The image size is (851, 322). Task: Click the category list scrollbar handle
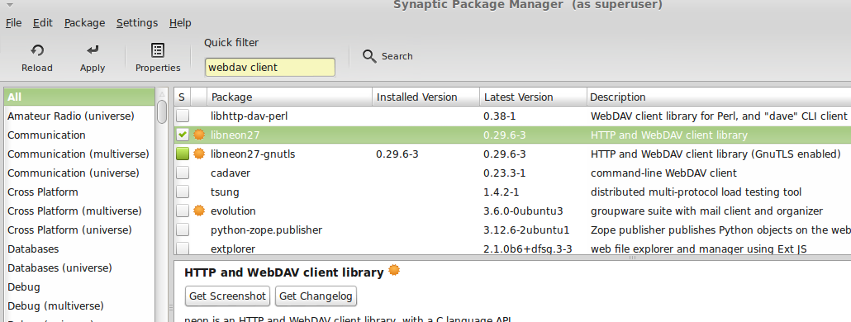(x=162, y=111)
